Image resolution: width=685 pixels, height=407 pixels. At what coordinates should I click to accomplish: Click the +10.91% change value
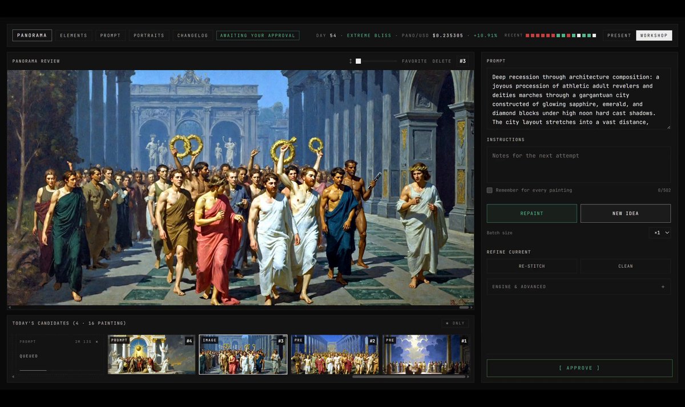coord(485,35)
